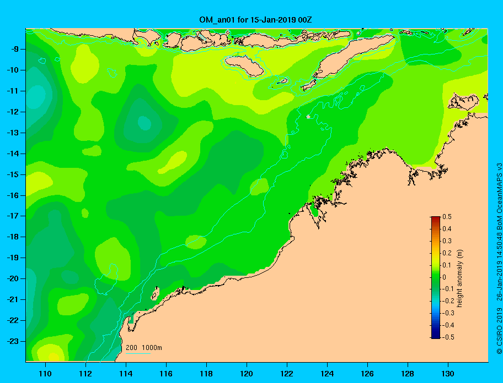Click the "200 1000m" contour legend text
The image size is (503, 383).
[x=144, y=347]
